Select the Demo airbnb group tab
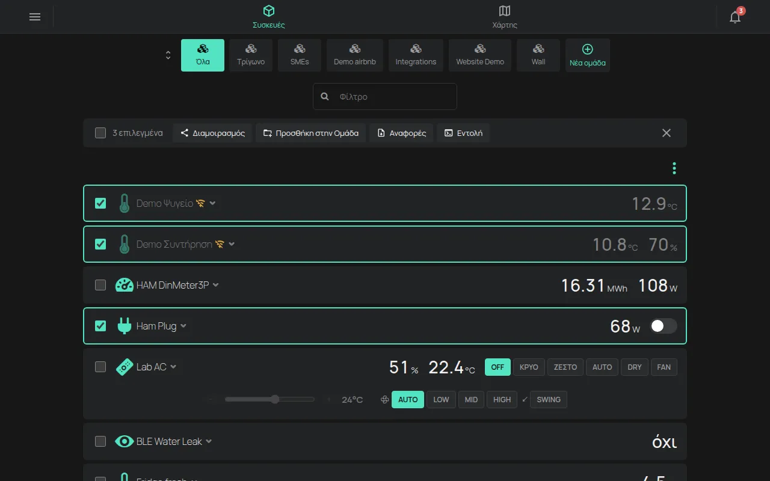 coord(355,55)
